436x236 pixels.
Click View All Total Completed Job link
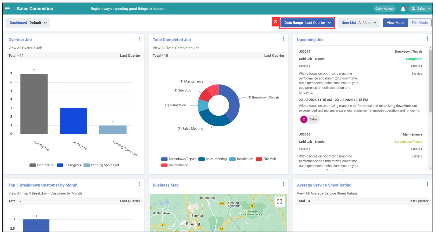(x=176, y=48)
